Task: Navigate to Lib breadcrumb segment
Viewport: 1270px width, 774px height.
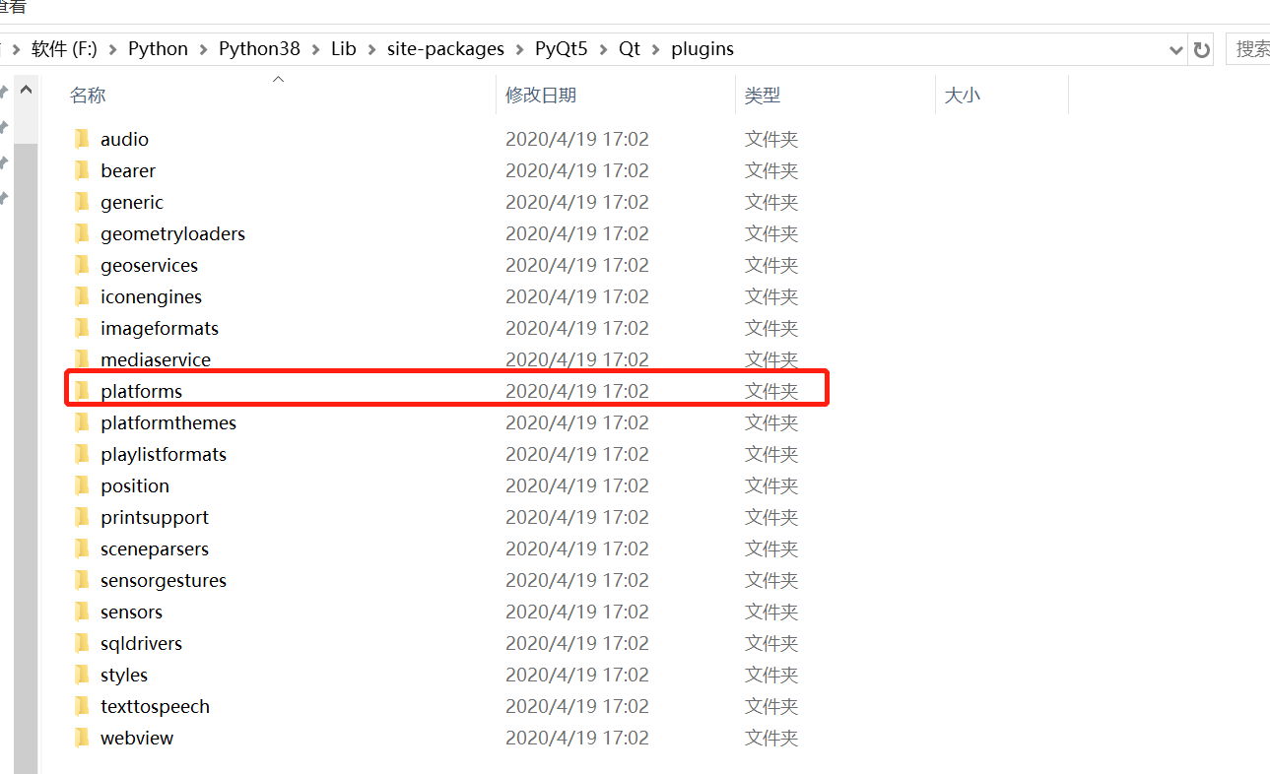Action: 344,49
